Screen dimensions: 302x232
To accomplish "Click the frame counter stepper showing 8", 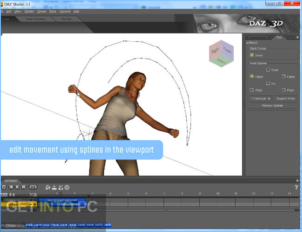I will (x=33, y=187).
